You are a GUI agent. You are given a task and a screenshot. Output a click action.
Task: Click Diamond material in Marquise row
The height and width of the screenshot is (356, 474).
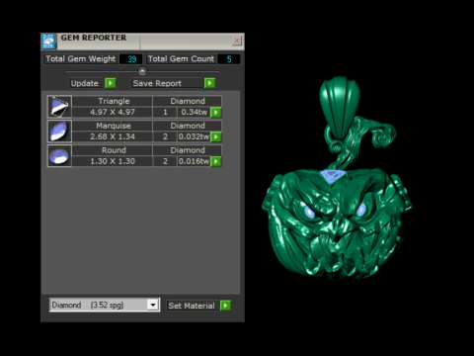tap(188, 126)
